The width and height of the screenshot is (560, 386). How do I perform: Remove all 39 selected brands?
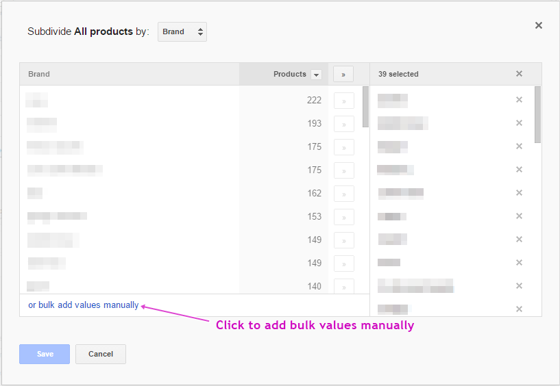click(519, 74)
